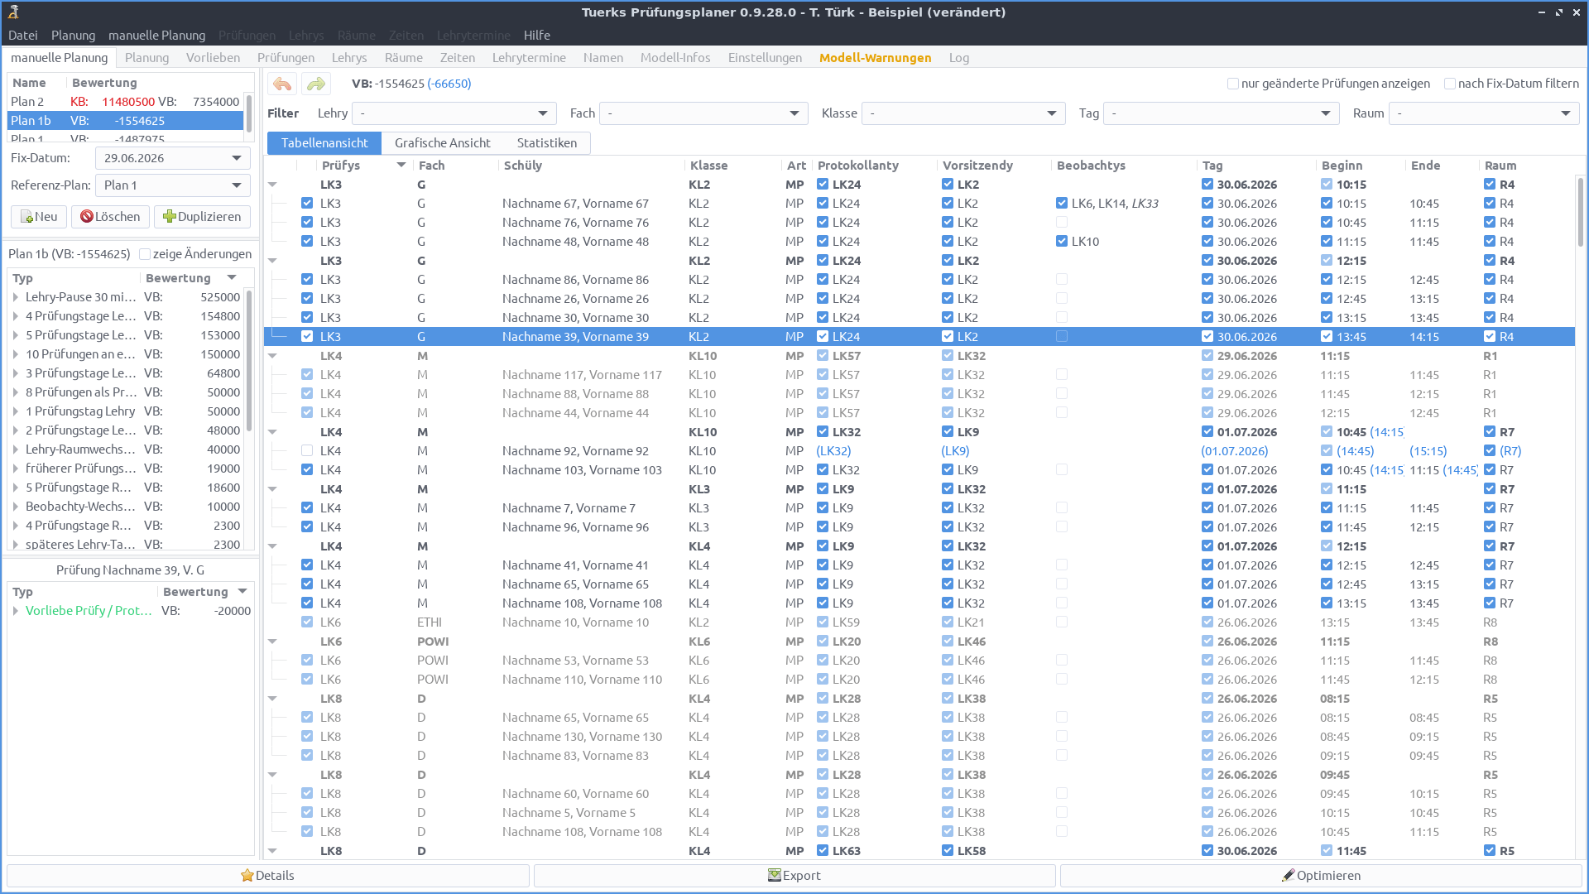Click the Schüly column header
This screenshot has height=894, width=1589.
pos(523,166)
